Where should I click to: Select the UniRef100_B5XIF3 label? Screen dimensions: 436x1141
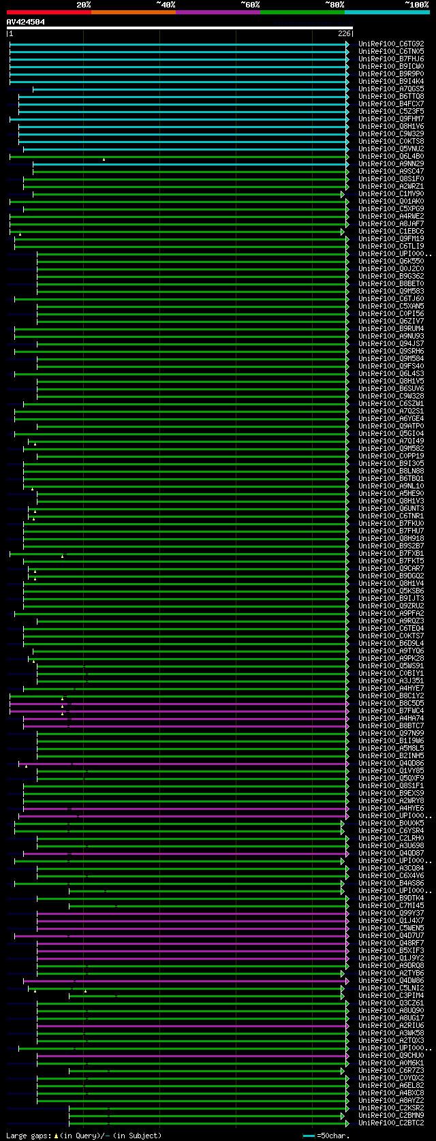(x=391, y=951)
